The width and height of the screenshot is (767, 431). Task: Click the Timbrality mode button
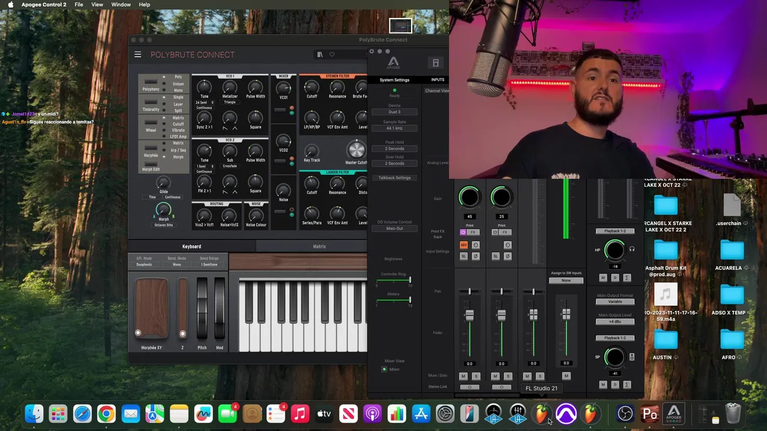pos(151,102)
